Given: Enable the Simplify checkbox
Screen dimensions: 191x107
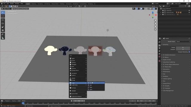Looking at the screenshot, I should (164, 86).
